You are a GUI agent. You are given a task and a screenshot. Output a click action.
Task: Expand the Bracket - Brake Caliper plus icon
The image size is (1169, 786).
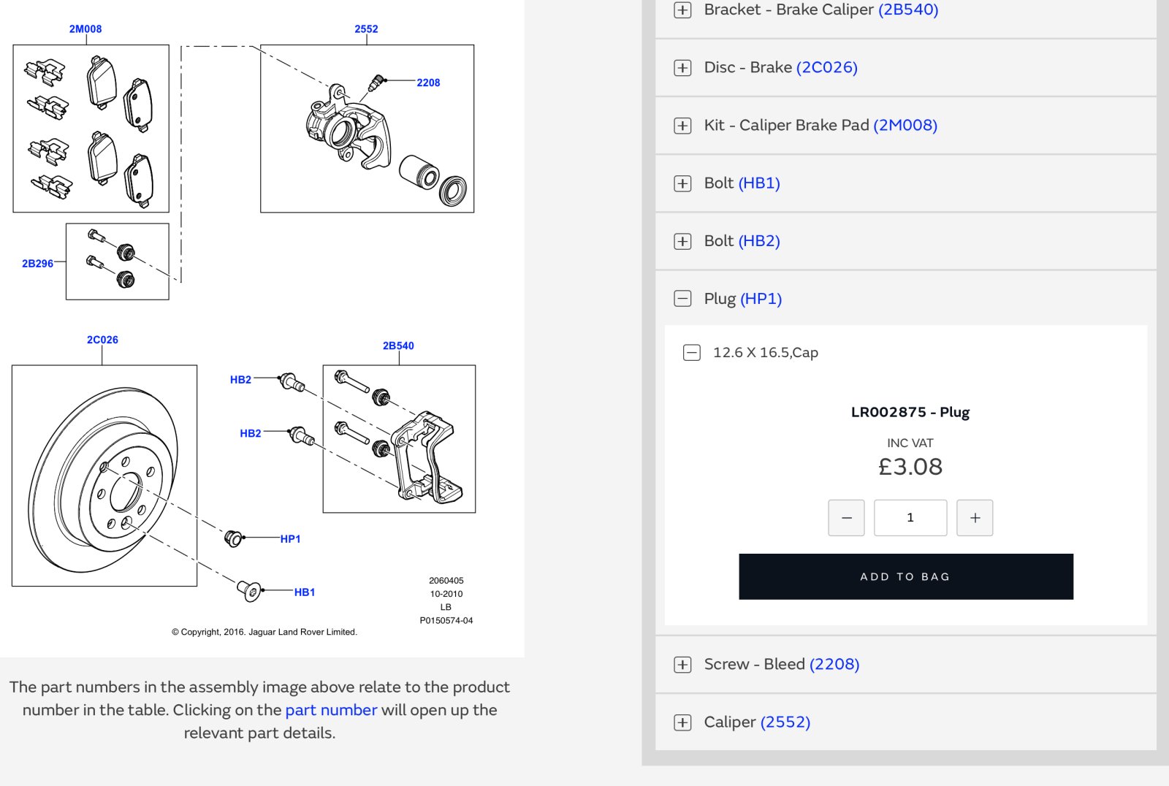tap(682, 9)
